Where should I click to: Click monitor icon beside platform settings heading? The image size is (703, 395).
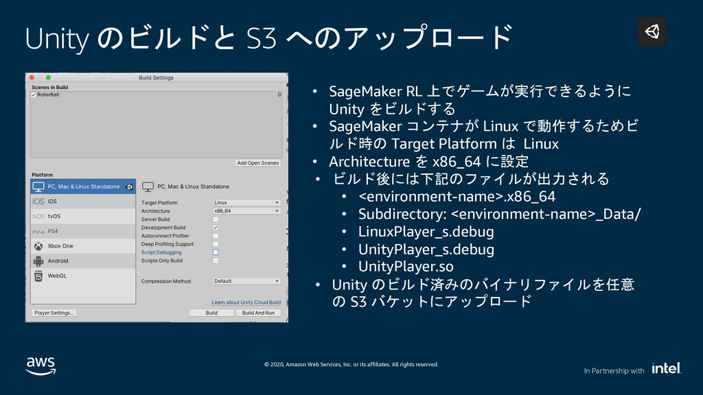tap(148, 187)
